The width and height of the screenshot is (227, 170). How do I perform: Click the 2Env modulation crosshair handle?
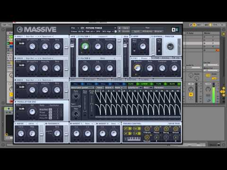coord(96,84)
